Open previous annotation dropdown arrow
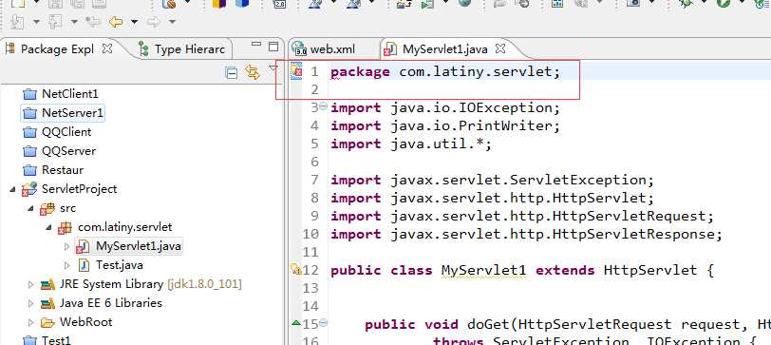 pyautogui.click(x=74, y=22)
